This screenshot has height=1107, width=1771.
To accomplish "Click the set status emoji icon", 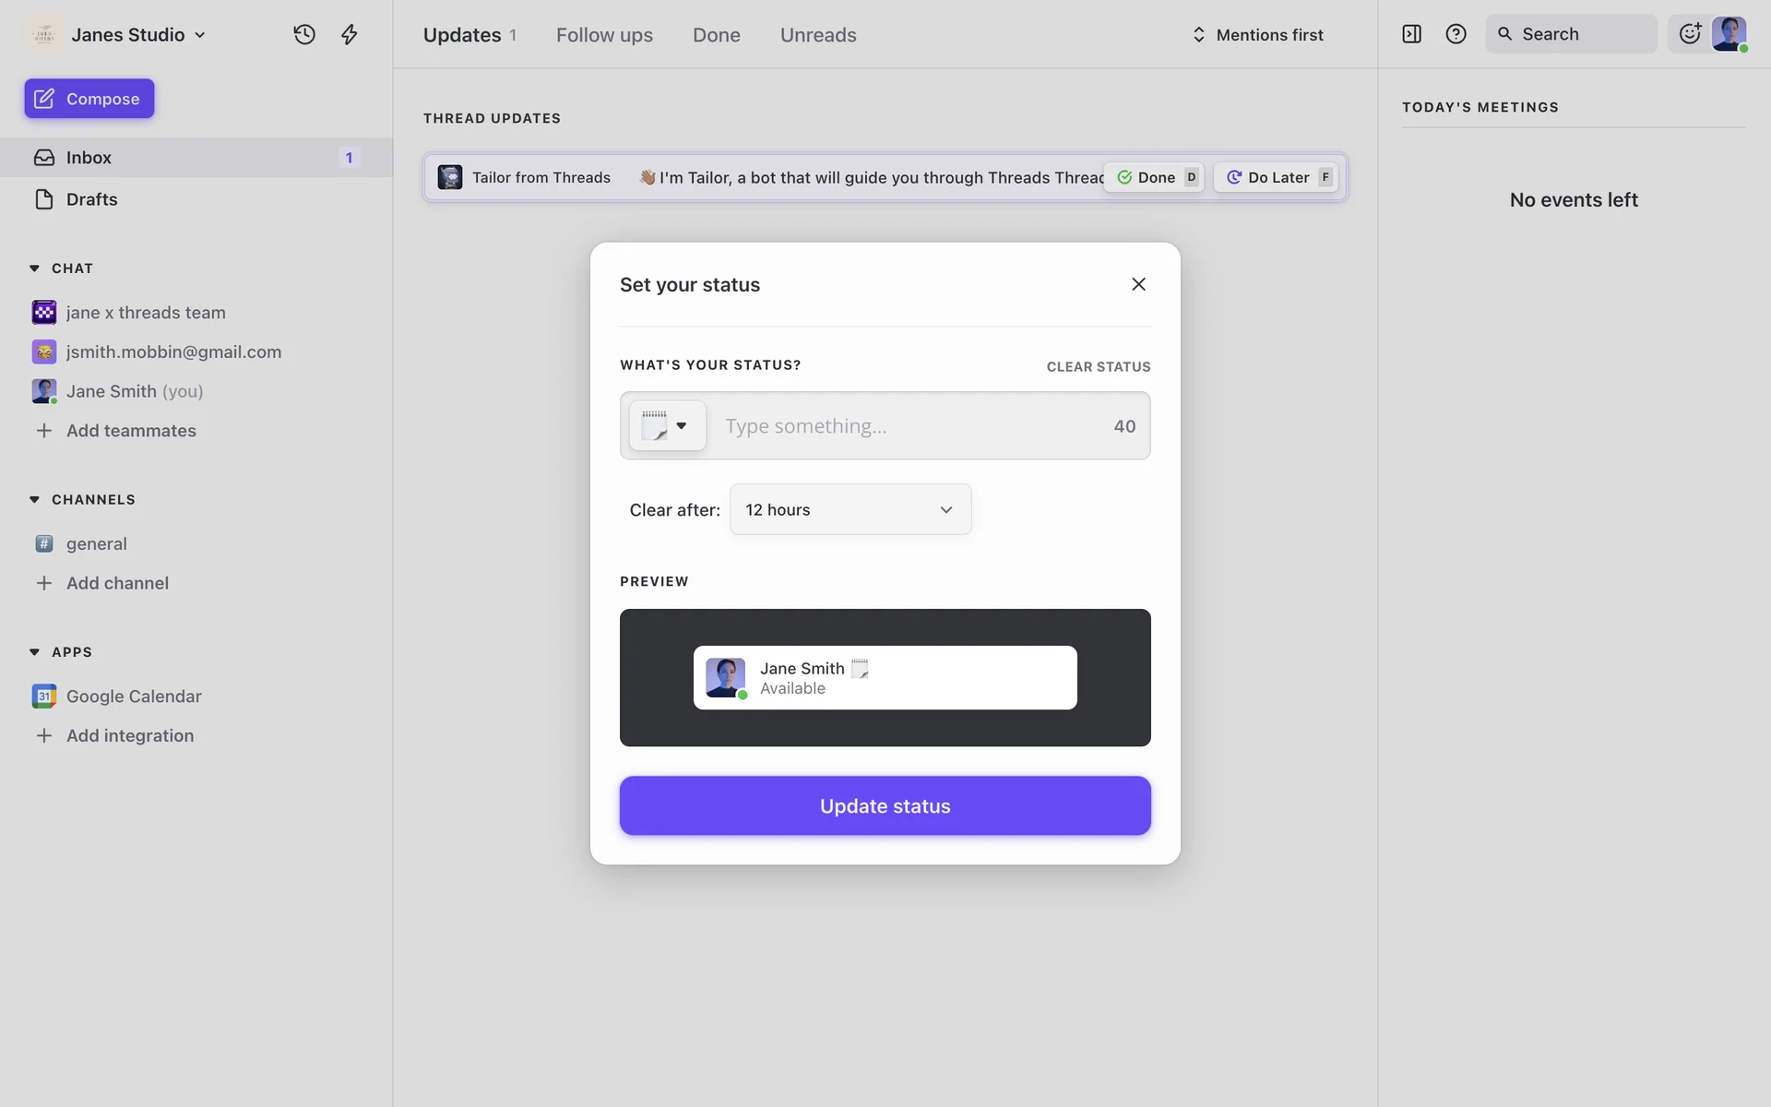I will click(x=1690, y=34).
